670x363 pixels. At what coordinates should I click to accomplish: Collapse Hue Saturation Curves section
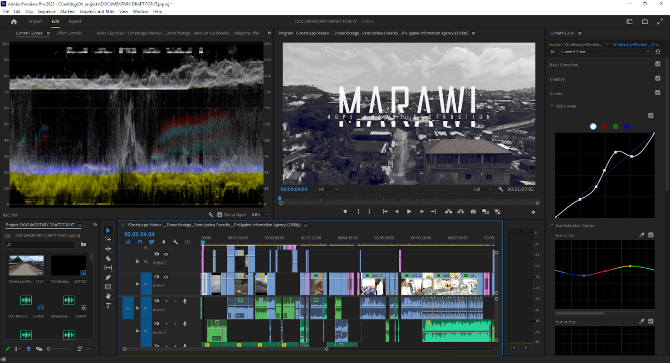(x=552, y=226)
